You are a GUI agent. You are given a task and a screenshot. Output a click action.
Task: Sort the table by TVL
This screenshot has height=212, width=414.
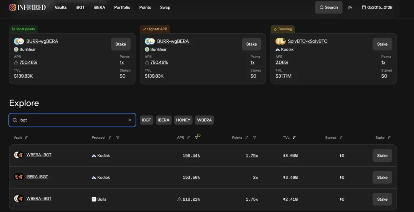point(294,138)
